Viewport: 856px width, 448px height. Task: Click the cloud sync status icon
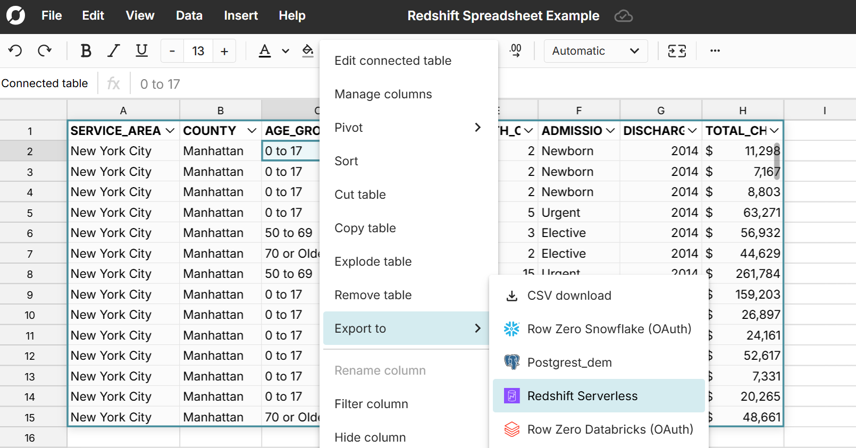[x=623, y=16]
